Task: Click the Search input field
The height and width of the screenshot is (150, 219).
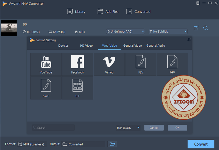Action: point(53,127)
